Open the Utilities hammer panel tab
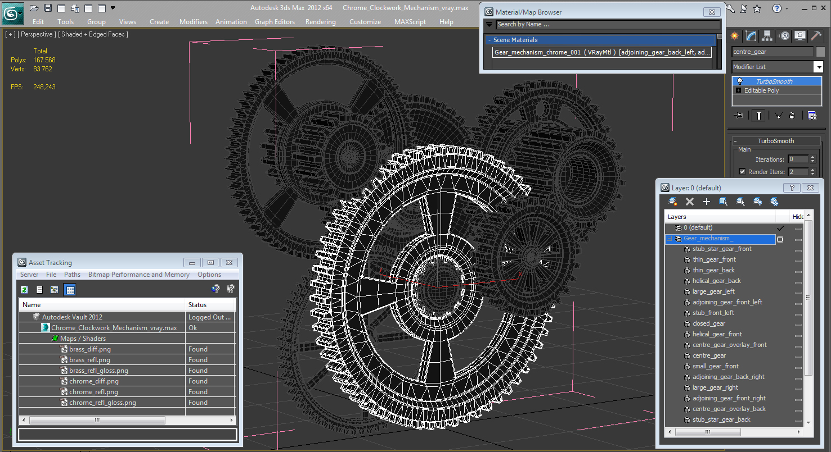The height and width of the screenshot is (452, 831). (x=816, y=36)
